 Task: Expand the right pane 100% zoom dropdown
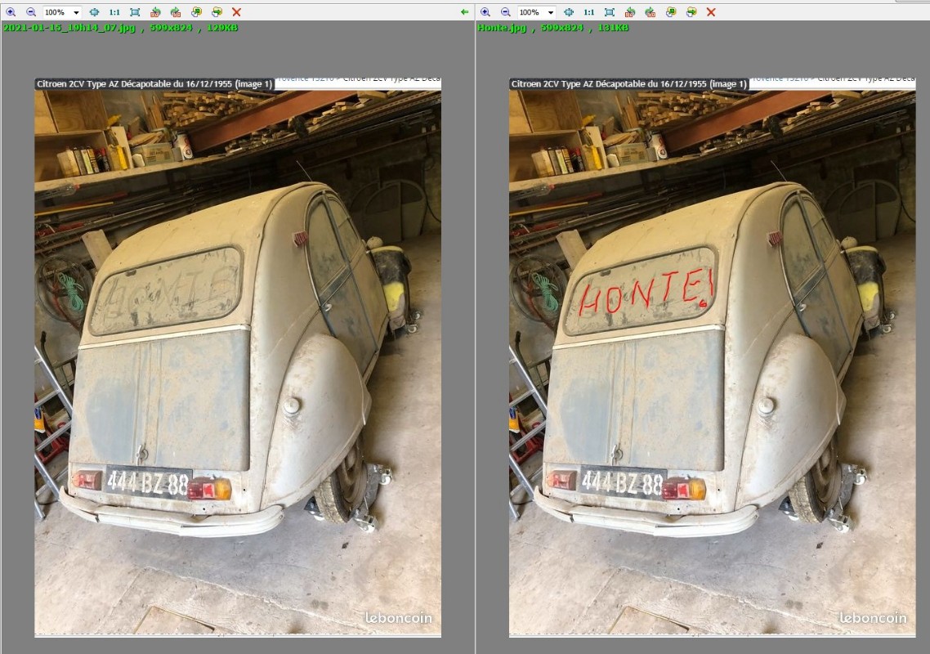(x=550, y=12)
